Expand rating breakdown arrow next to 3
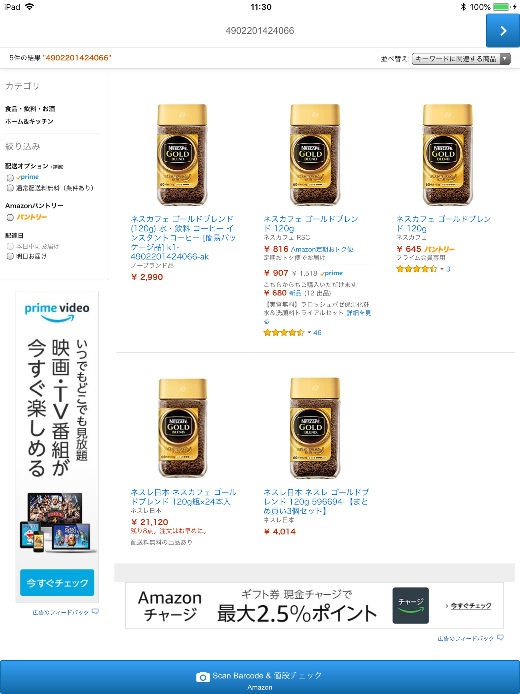 442,269
